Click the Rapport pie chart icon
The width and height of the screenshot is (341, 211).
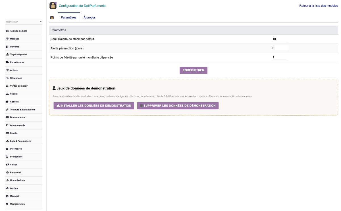7,196
